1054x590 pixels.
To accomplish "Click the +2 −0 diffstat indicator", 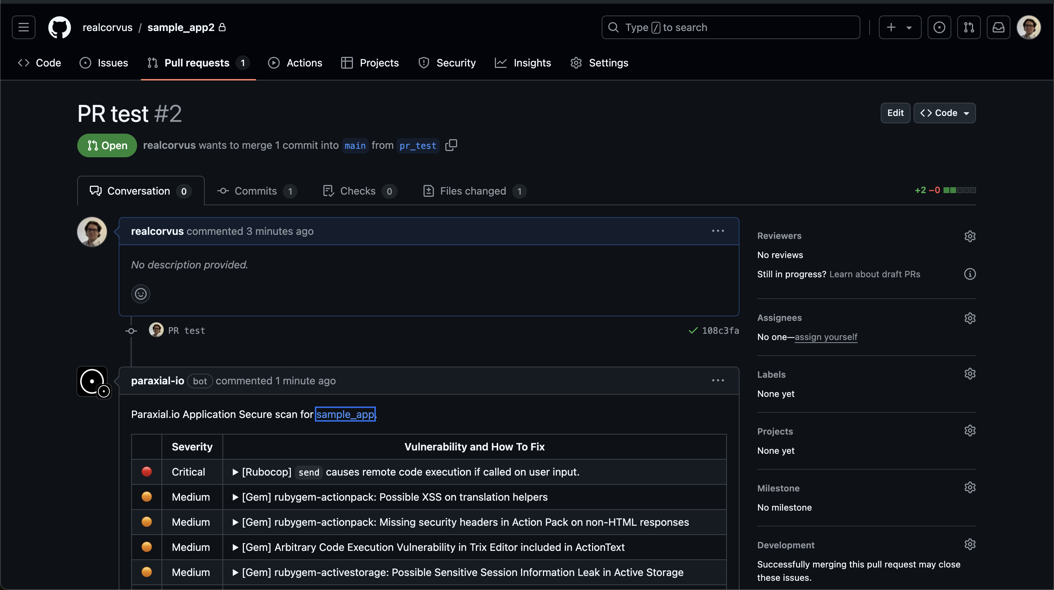I will 945,190.
